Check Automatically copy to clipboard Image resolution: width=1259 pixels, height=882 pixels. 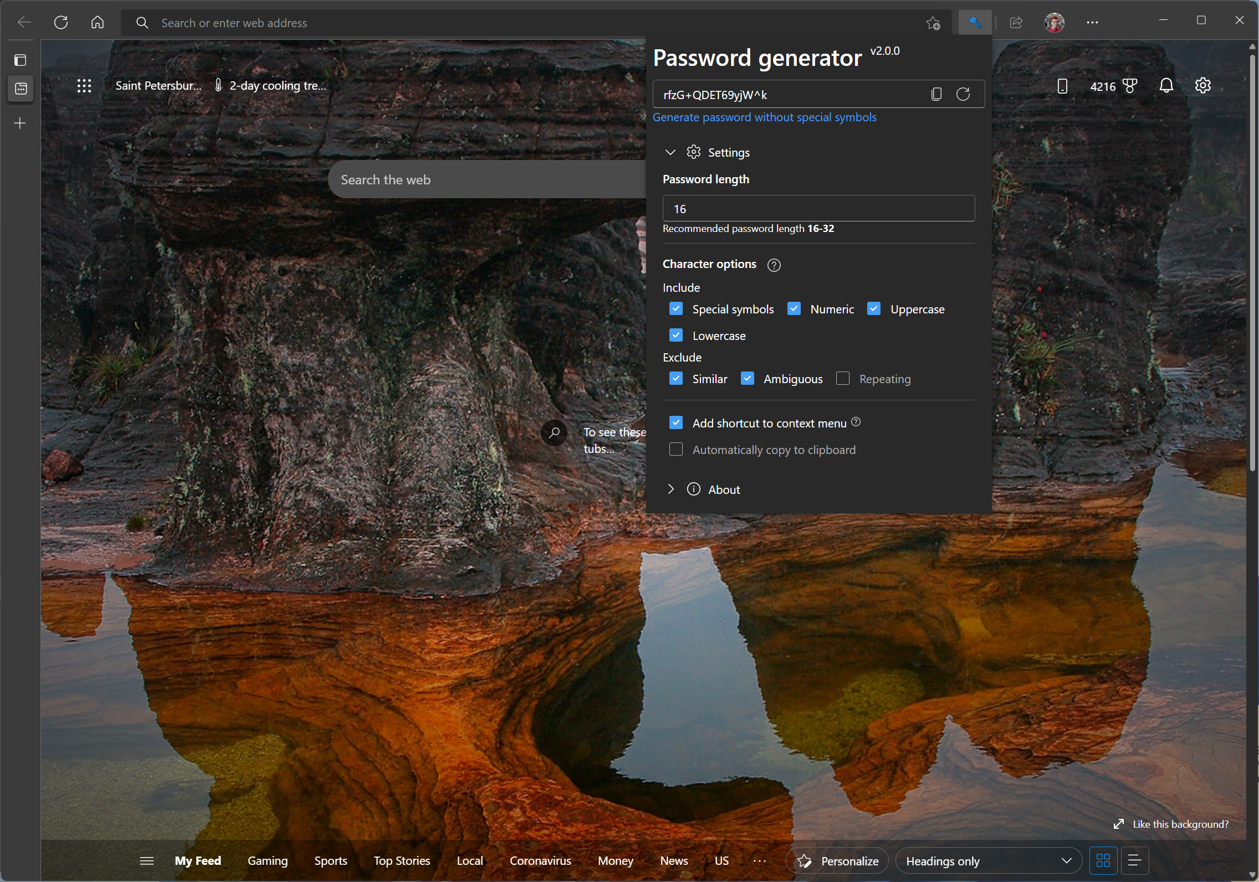(676, 450)
